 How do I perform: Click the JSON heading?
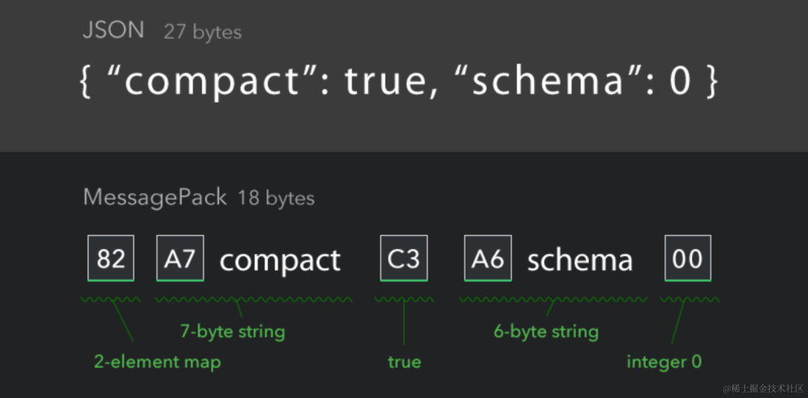(114, 31)
